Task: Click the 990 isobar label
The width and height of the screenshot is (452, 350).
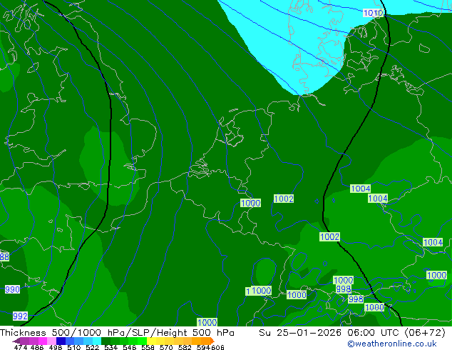Action: (x=12, y=289)
